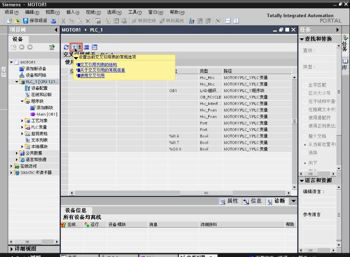Click the back arrow in project tree toolbar
This screenshot has height=257, width=350.
(22, 47)
